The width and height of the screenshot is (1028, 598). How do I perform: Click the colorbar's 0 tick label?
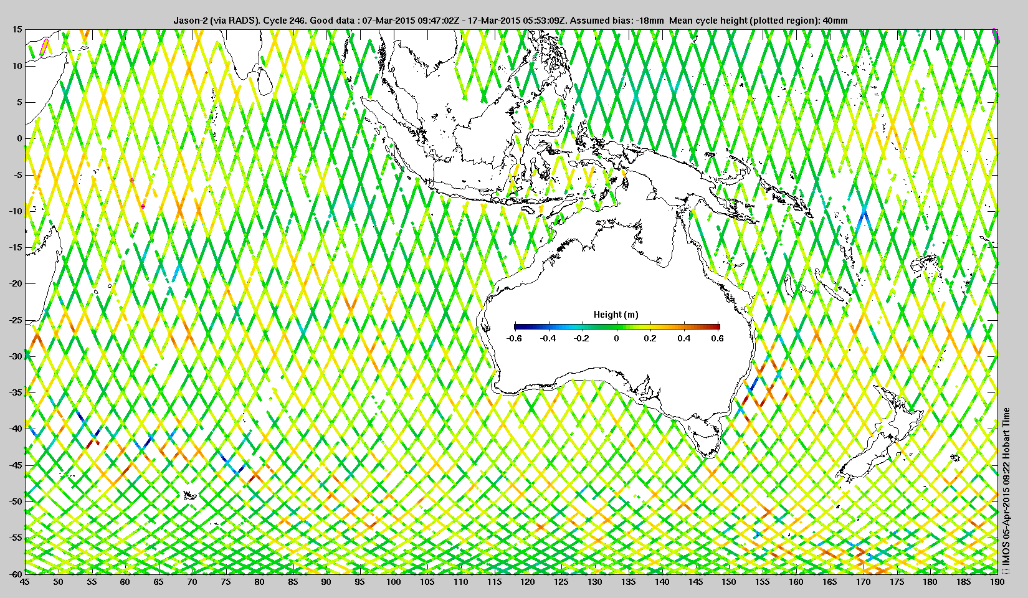(x=617, y=339)
